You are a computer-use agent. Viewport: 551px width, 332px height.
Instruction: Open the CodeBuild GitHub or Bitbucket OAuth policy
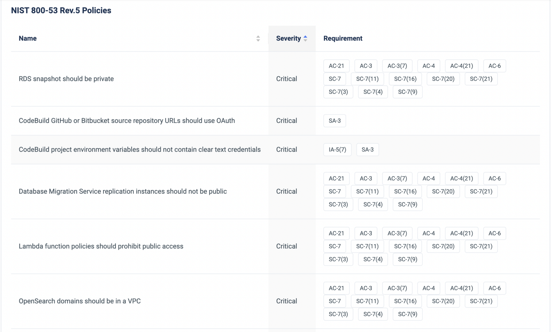click(x=127, y=121)
